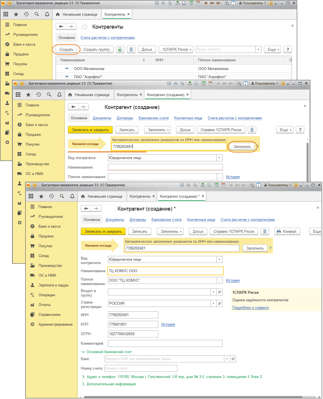323x399 pixels.
Task: Open Страна регистрации dropdown list
Action: tap(213, 303)
